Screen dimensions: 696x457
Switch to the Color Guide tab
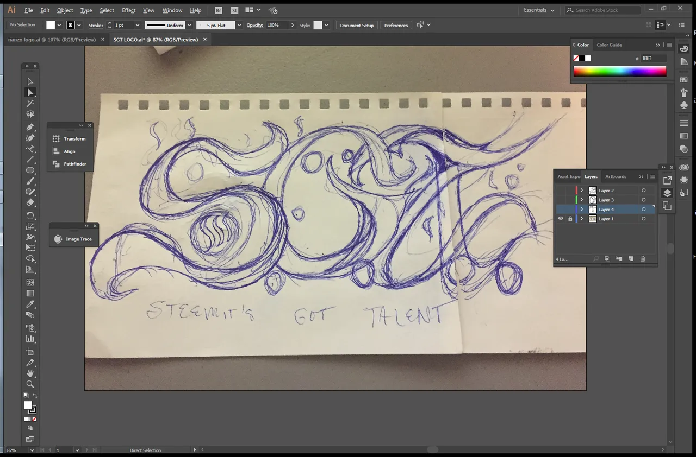coord(609,45)
